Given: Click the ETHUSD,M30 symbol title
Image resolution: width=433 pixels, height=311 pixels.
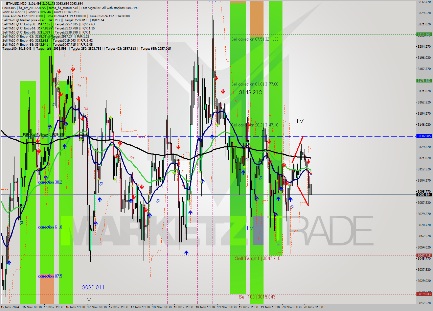Looking at the screenshot, I should (16, 4).
